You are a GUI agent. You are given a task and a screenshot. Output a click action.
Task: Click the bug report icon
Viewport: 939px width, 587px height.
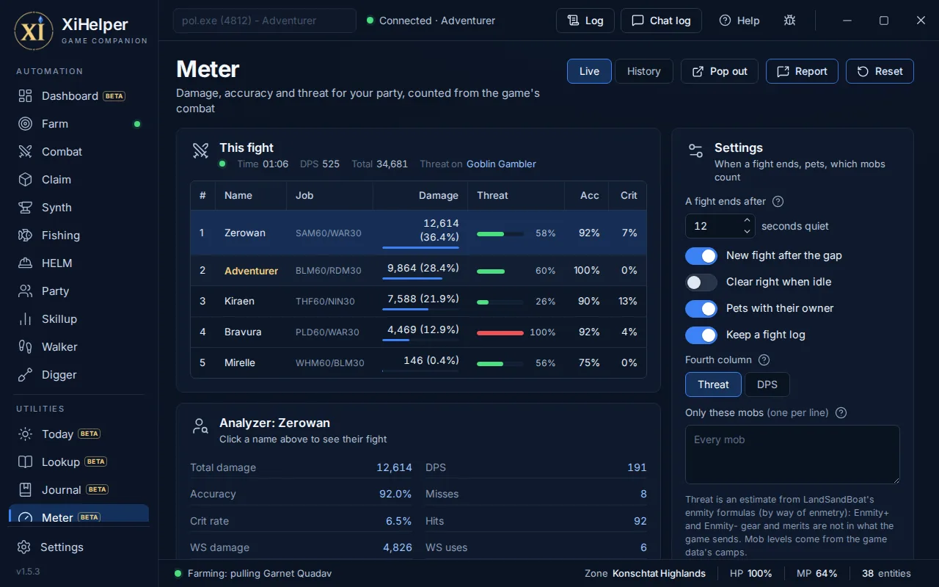[789, 21]
